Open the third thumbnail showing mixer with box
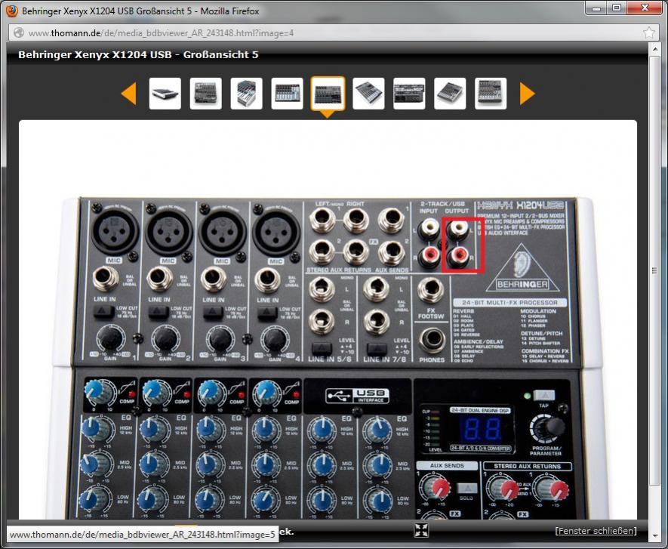 coord(247,94)
